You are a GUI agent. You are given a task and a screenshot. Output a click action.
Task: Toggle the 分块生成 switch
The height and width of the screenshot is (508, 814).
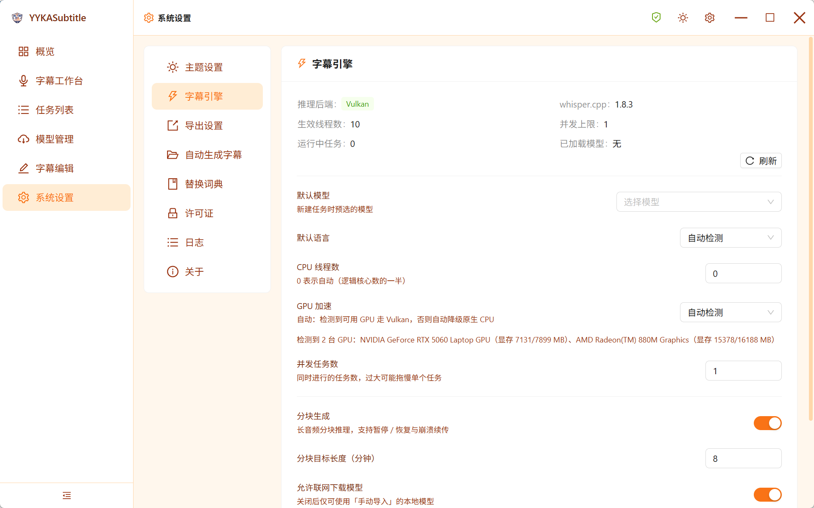(x=767, y=423)
